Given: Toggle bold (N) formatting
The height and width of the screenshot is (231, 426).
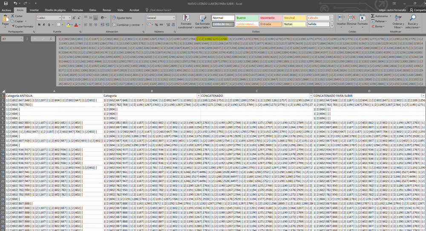Looking at the screenshot, I should [39, 25].
